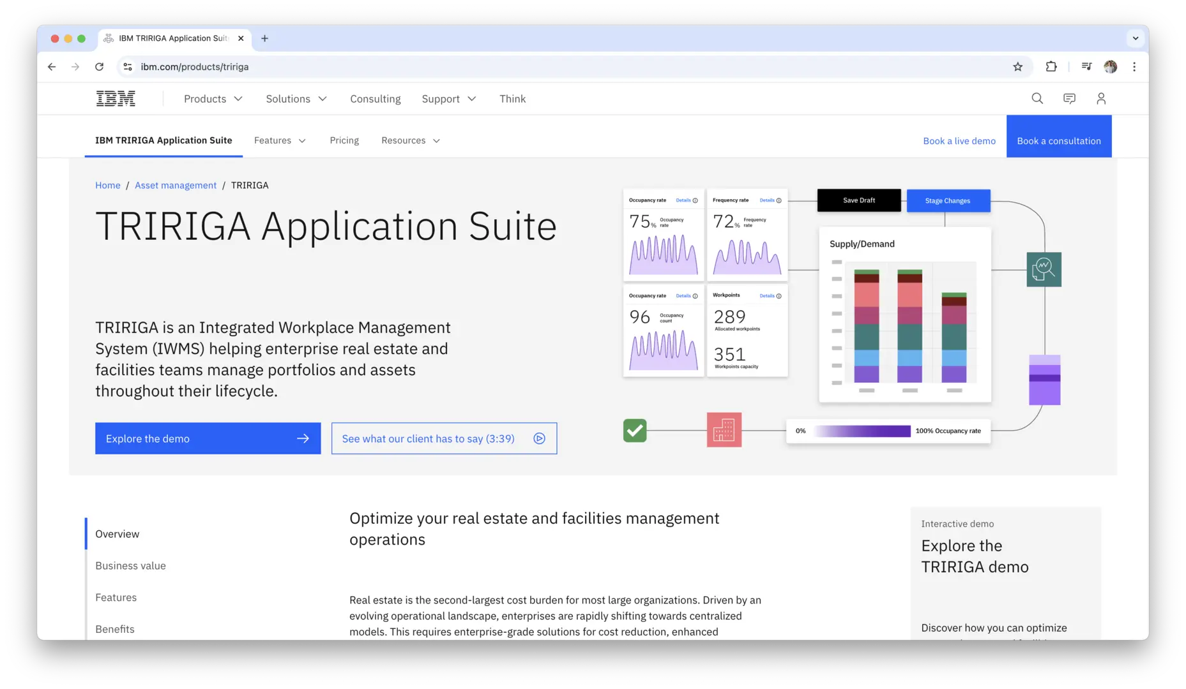1186x689 pixels.
Task: Click the purple stacked block in illustration
Action: pyautogui.click(x=1045, y=380)
